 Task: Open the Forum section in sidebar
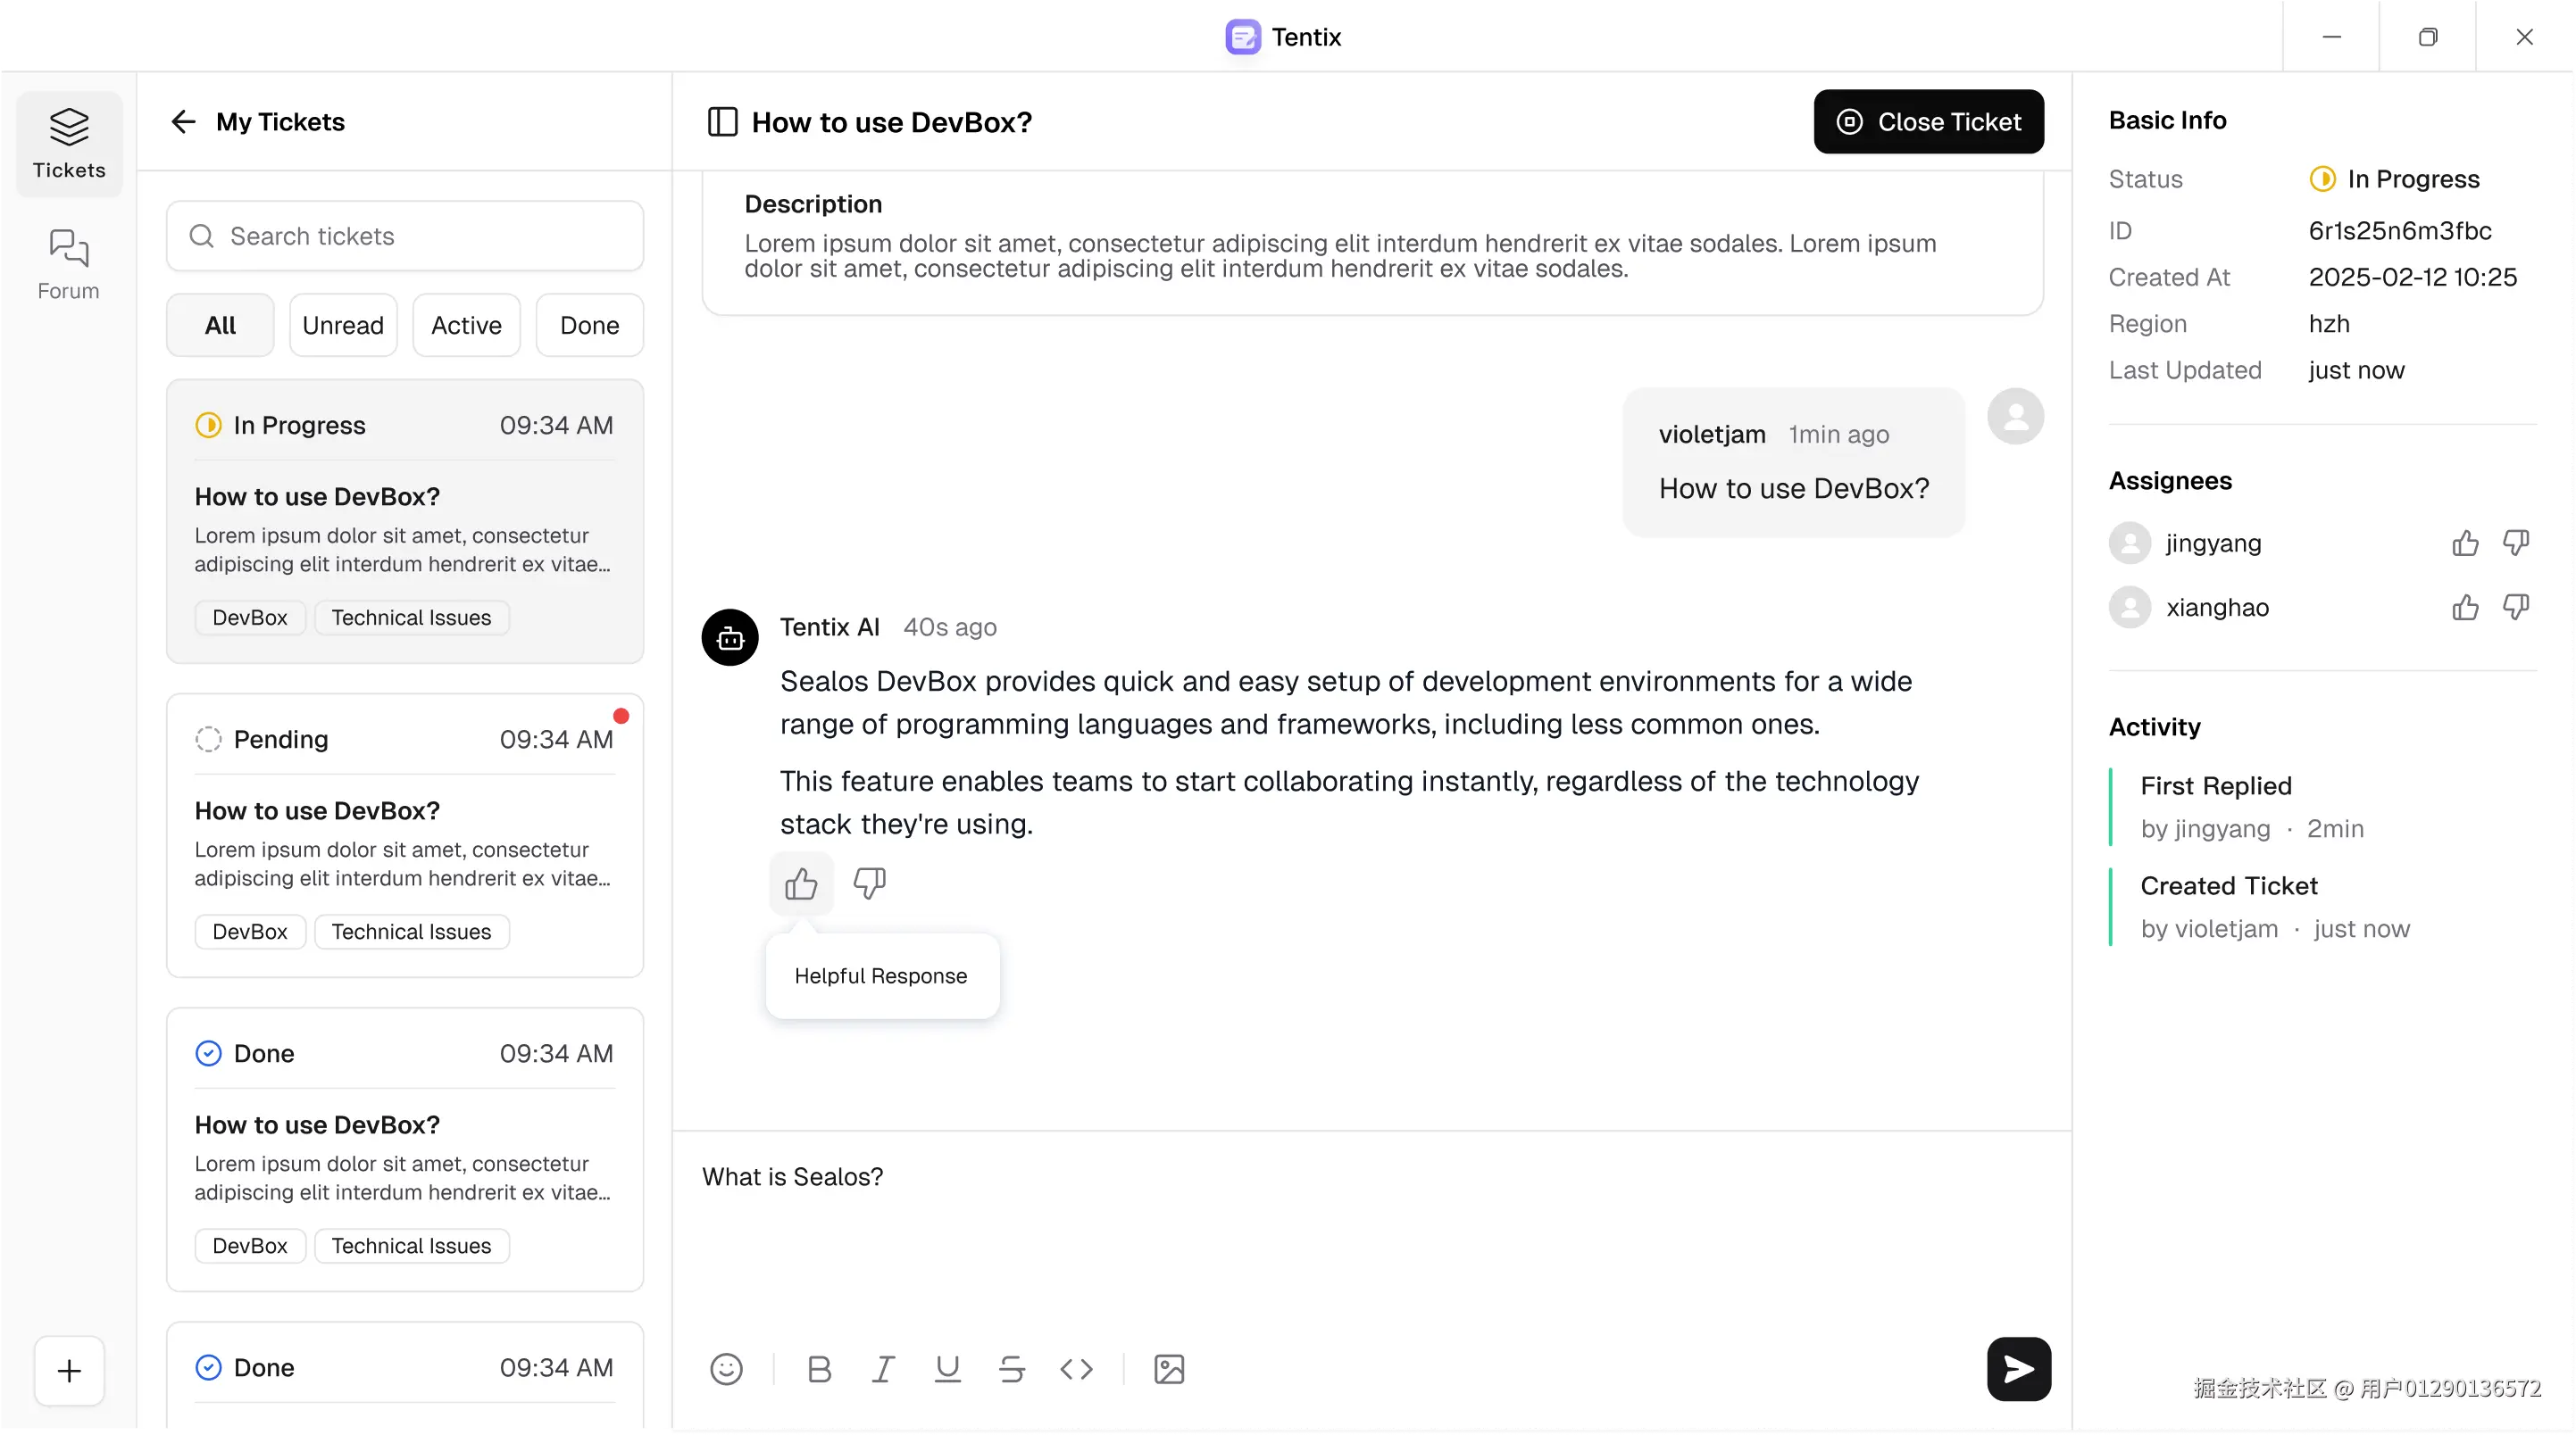pos(68,265)
